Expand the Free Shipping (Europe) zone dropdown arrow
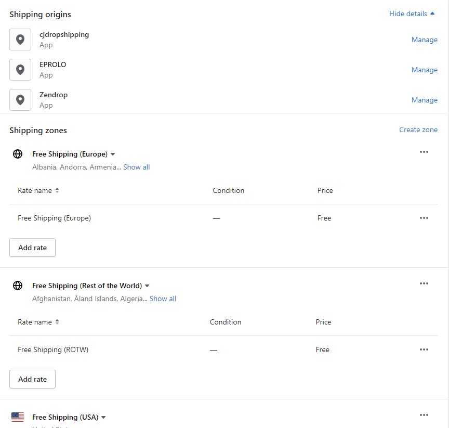The width and height of the screenshot is (449, 428). tap(113, 154)
